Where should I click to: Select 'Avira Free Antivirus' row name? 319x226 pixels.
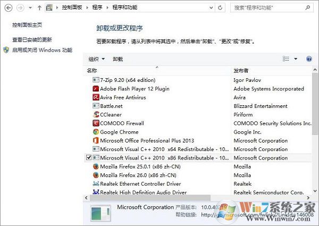[123, 97]
